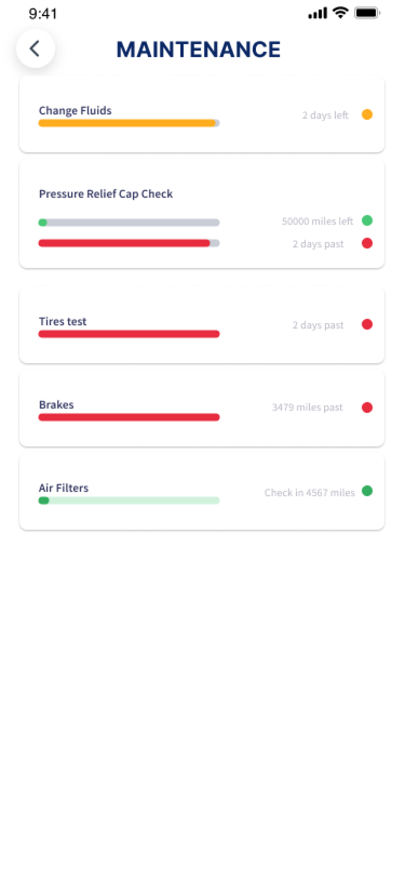Screen dimensions: 405x879
Task: Tap the Wi-Fi icon in status bar
Action: coord(340,13)
